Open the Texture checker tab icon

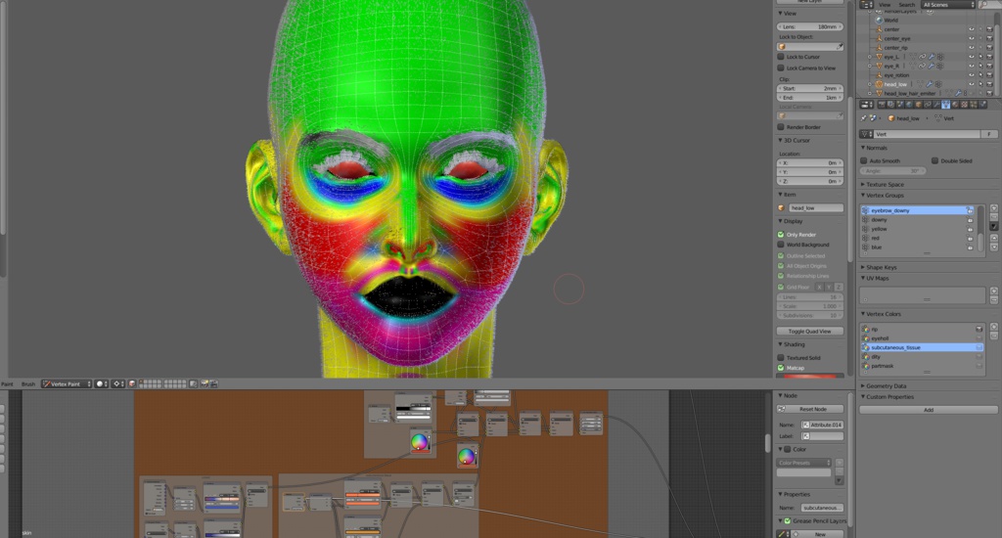point(964,105)
